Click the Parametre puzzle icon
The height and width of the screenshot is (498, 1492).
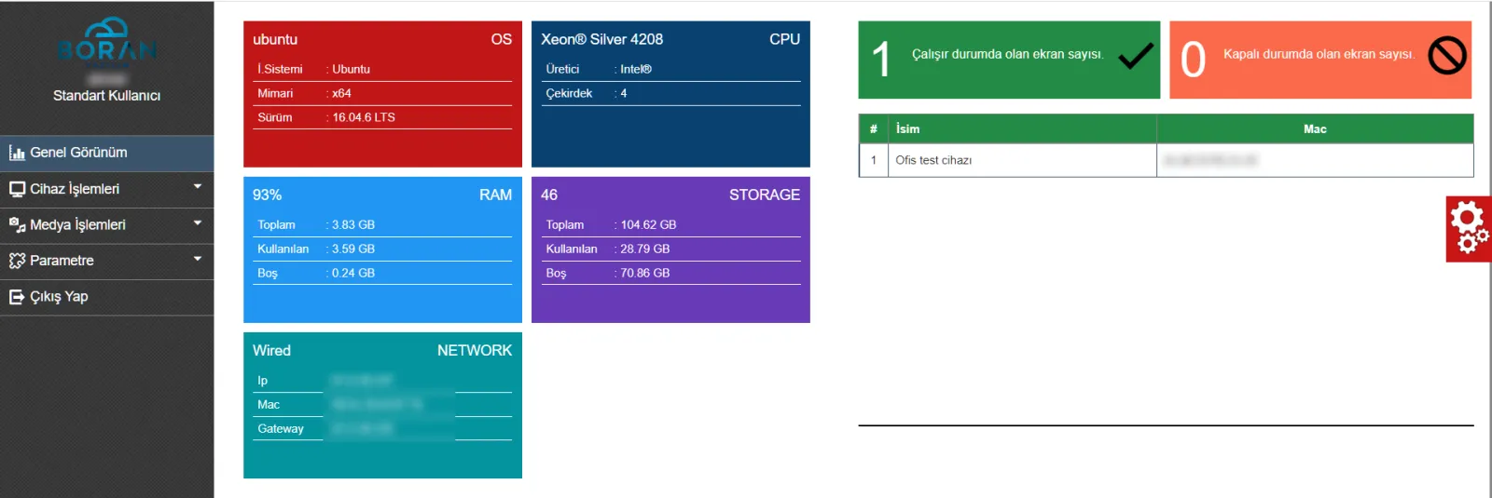17,261
